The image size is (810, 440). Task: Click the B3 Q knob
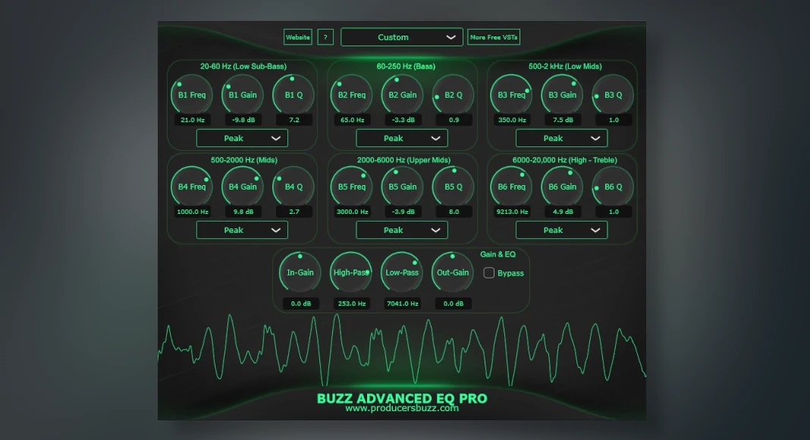(x=613, y=95)
